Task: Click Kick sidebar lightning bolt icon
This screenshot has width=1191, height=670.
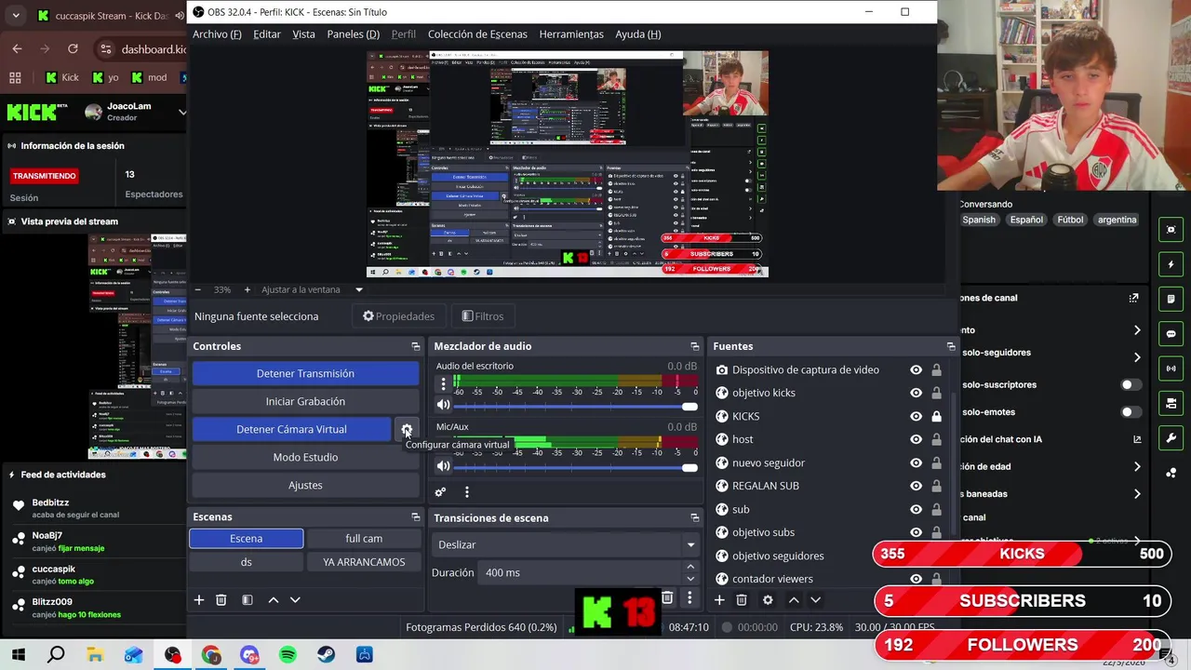Action: tap(1171, 265)
